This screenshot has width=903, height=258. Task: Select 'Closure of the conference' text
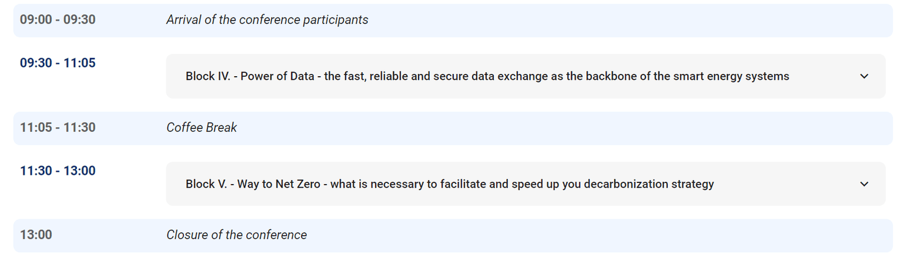(x=236, y=235)
